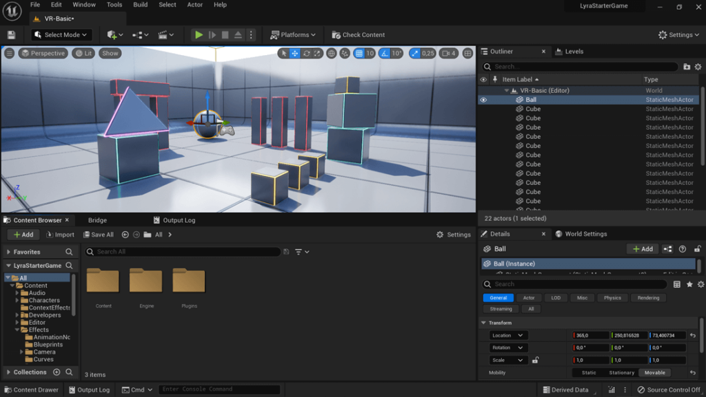Open the Add Actor green plus icon
The height and width of the screenshot is (397, 706).
click(x=112, y=34)
